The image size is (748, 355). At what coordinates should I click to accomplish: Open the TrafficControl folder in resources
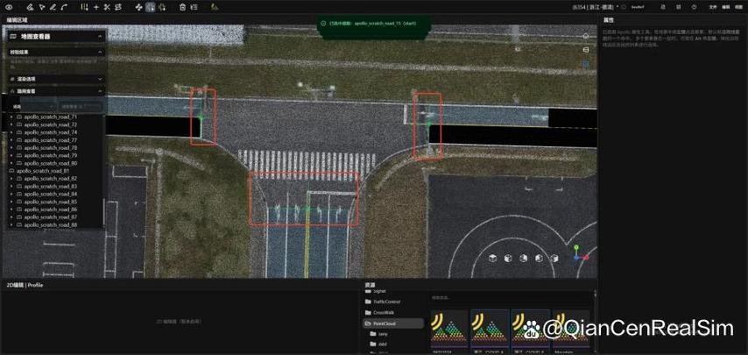(x=383, y=302)
